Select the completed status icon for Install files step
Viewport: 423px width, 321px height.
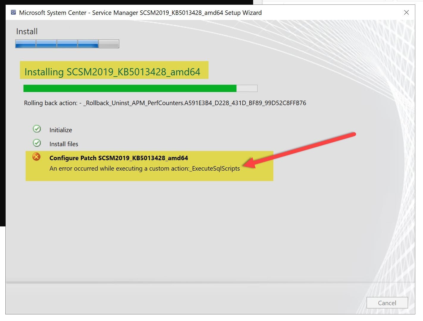pos(37,143)
